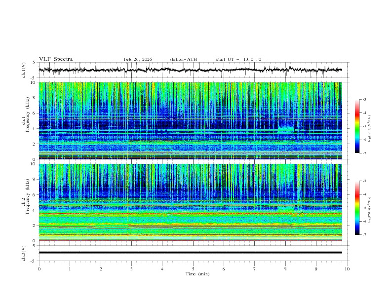
Task: Click the time axis tick label '10'
Action: pyautogui.click(x=347, y=269)
